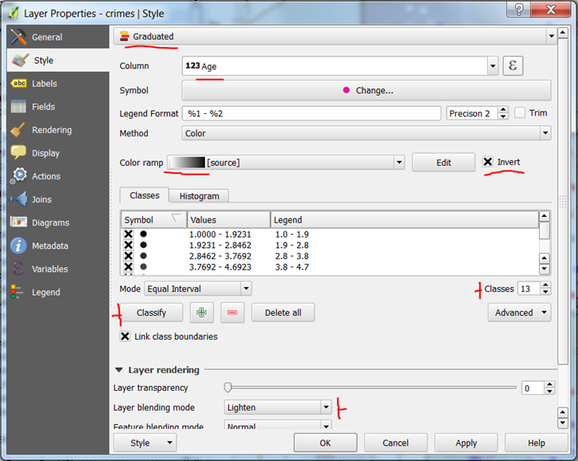Click the Apply button
This screenshot has width=578, height=461.
[466, 443]
